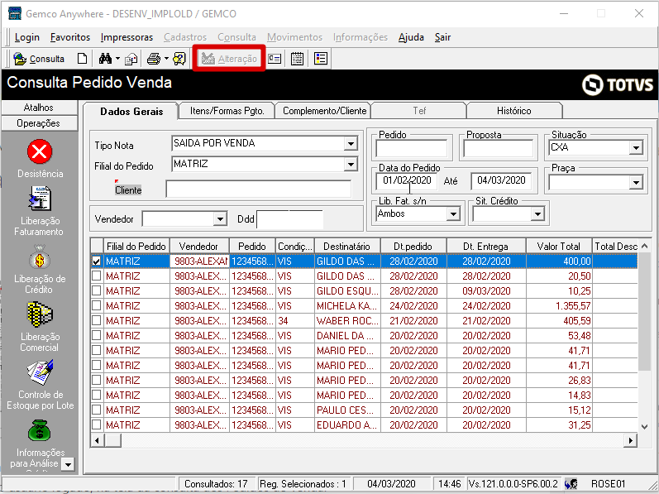Click the Gemco Anywhere title bar app icon
Screen dimensions: 659x494
15,13
